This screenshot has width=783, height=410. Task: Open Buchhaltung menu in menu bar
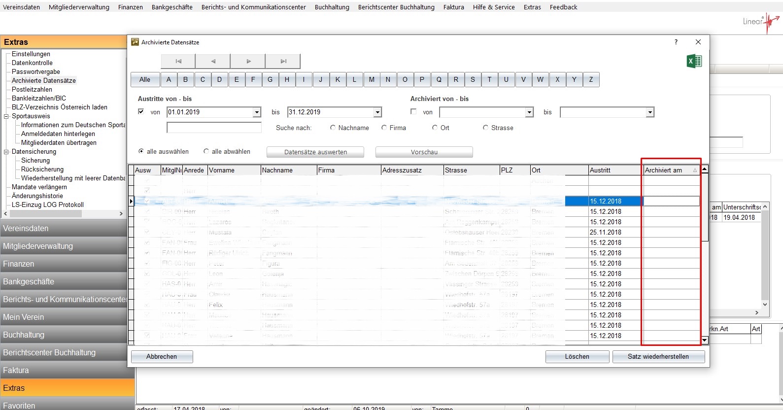click(332, 7)
